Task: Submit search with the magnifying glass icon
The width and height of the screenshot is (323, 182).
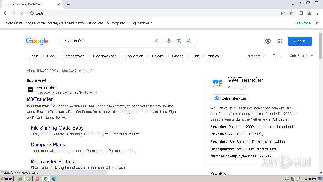Action: pyautogui.click(x=189, y=41)
